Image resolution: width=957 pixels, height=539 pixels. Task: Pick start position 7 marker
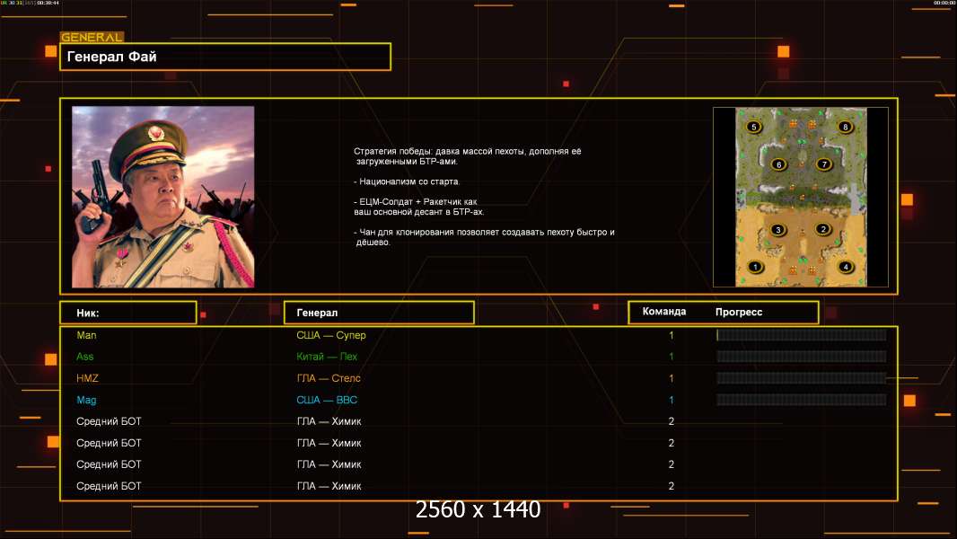point(823,164)
